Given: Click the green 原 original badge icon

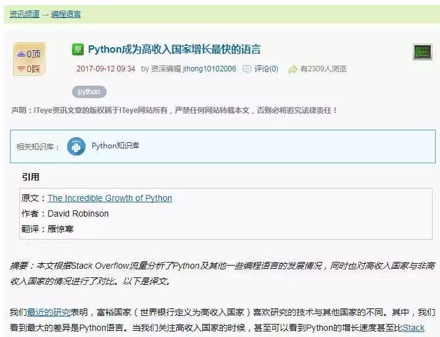Looking at the screenshot, I should coord(78,50).
